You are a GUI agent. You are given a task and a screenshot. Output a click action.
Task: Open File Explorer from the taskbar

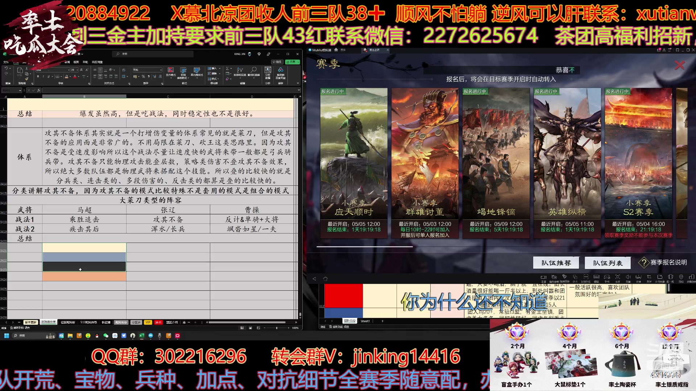coord(70,336)
